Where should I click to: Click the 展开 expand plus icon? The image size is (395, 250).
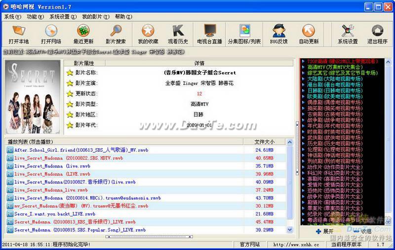(318, 231)
